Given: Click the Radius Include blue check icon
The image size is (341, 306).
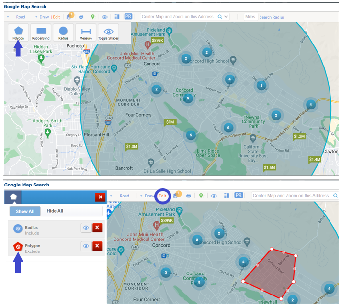Looking at the screenshot, I should tap(18, 229).
